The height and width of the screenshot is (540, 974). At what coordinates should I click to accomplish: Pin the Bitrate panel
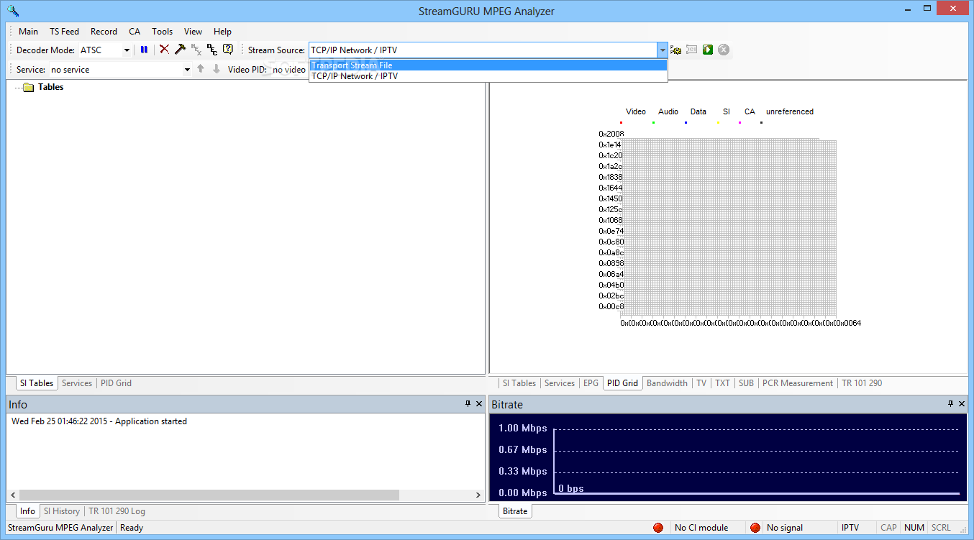[951, 404]
